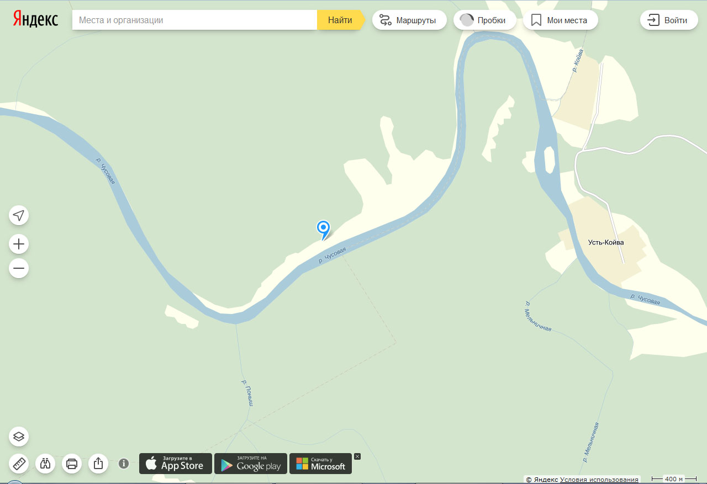
Task: Click the my location arrow icon
Action: pos(19,215)
